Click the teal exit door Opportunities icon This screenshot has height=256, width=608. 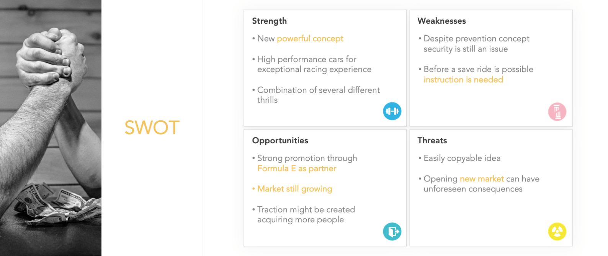[x=392, y=232]
